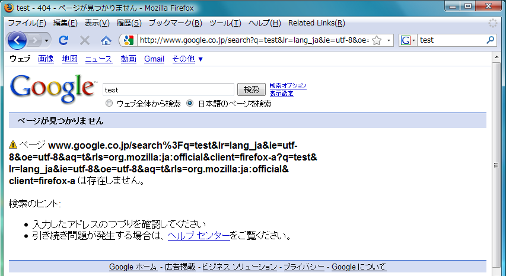506x276 pixels.
Task: Open the 表示(V) menu
Action: tap(97, 23)
